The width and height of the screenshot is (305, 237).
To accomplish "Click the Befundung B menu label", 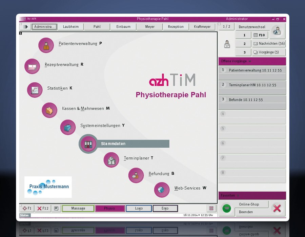I will [x=161, y=174].
